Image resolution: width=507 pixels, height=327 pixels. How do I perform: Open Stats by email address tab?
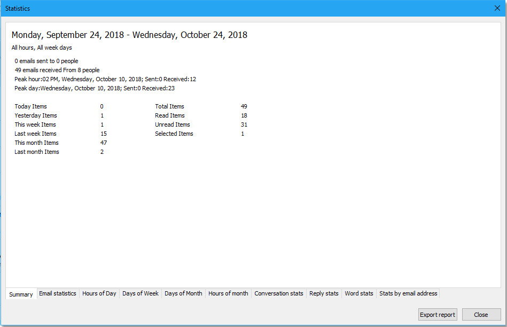[408, 293]
